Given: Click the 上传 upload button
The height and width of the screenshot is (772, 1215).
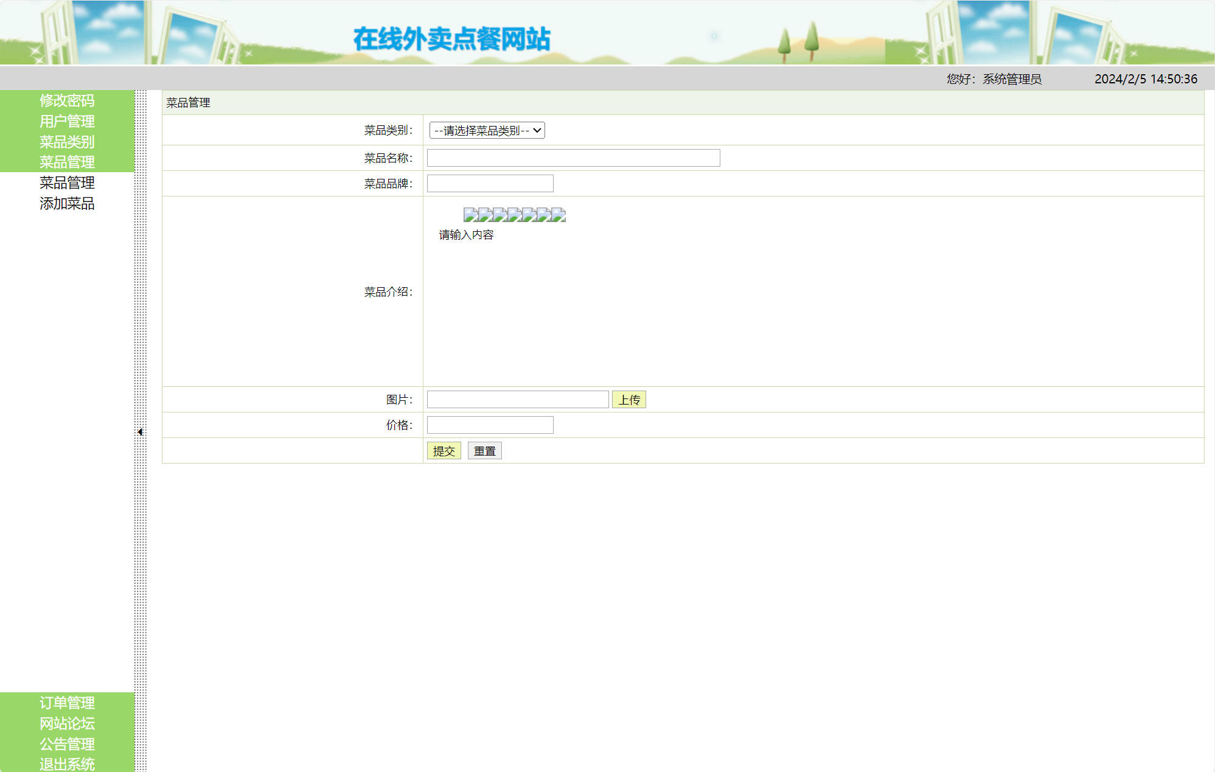Looking at the screenshot, I should pos(629,398).
